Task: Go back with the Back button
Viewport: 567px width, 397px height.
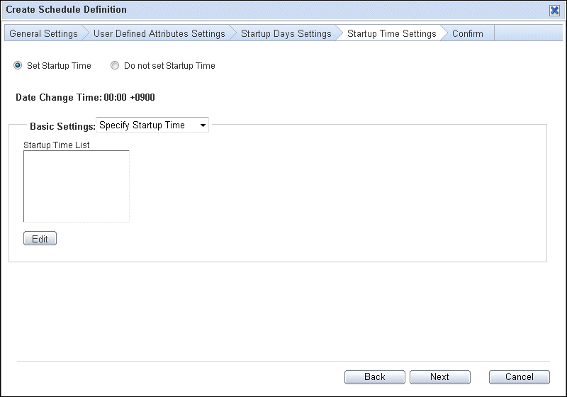Action: [375, 376]
